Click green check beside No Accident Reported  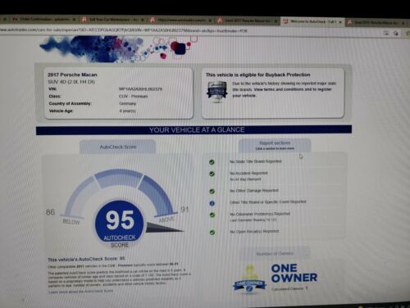pyautogui.click(x=212, y=174)
